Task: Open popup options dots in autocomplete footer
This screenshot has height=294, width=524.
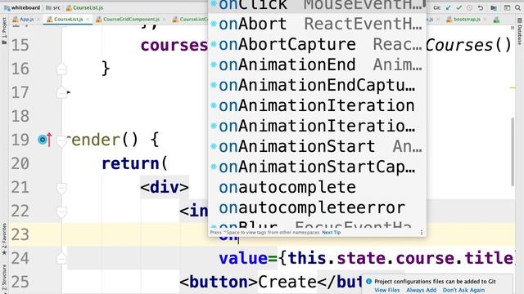Action: point(422,232)
